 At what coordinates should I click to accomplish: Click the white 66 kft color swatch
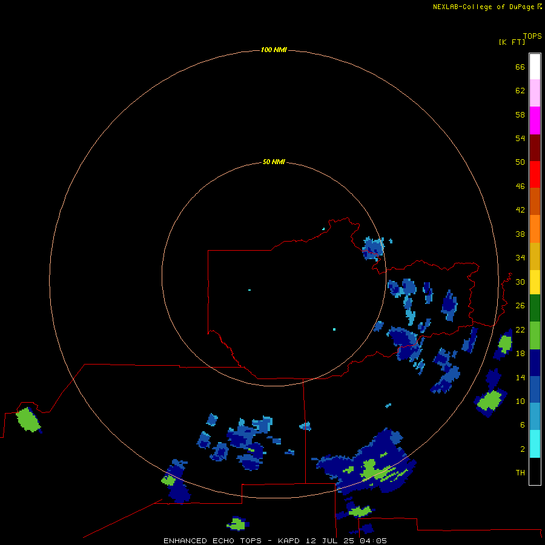(x=535, y=67)
